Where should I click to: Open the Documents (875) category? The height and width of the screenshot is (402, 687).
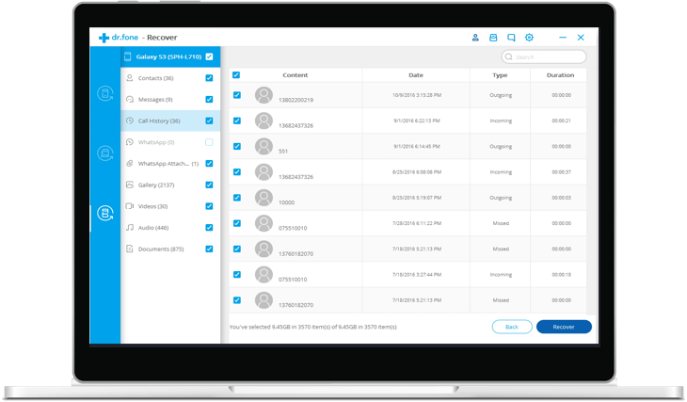(170, 249)
